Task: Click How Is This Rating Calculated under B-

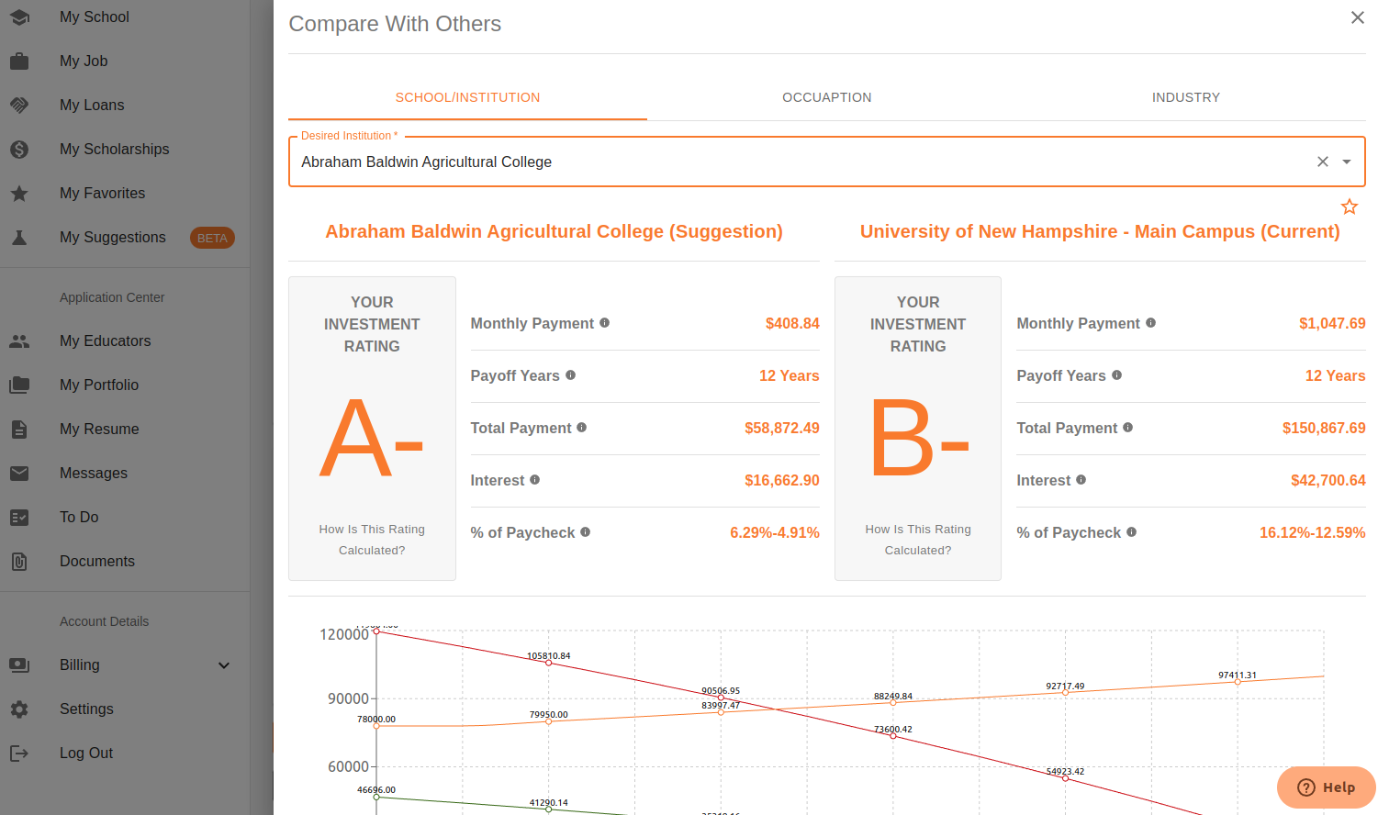Action: [x=918, y=540]
